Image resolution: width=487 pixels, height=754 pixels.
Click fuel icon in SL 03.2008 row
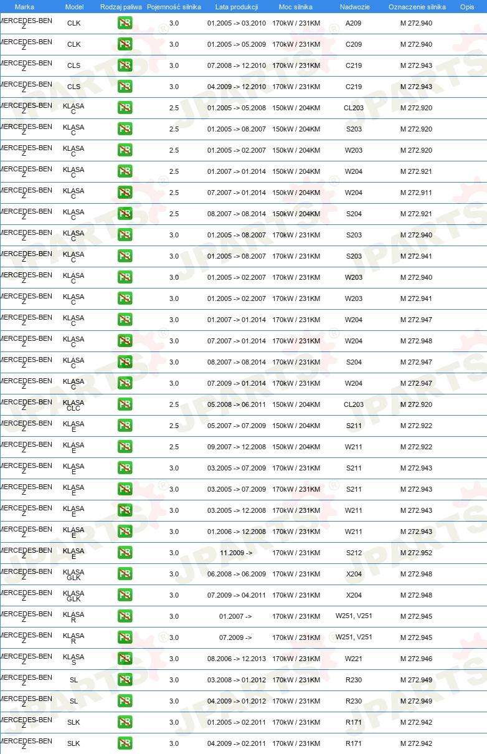point(125,680)
